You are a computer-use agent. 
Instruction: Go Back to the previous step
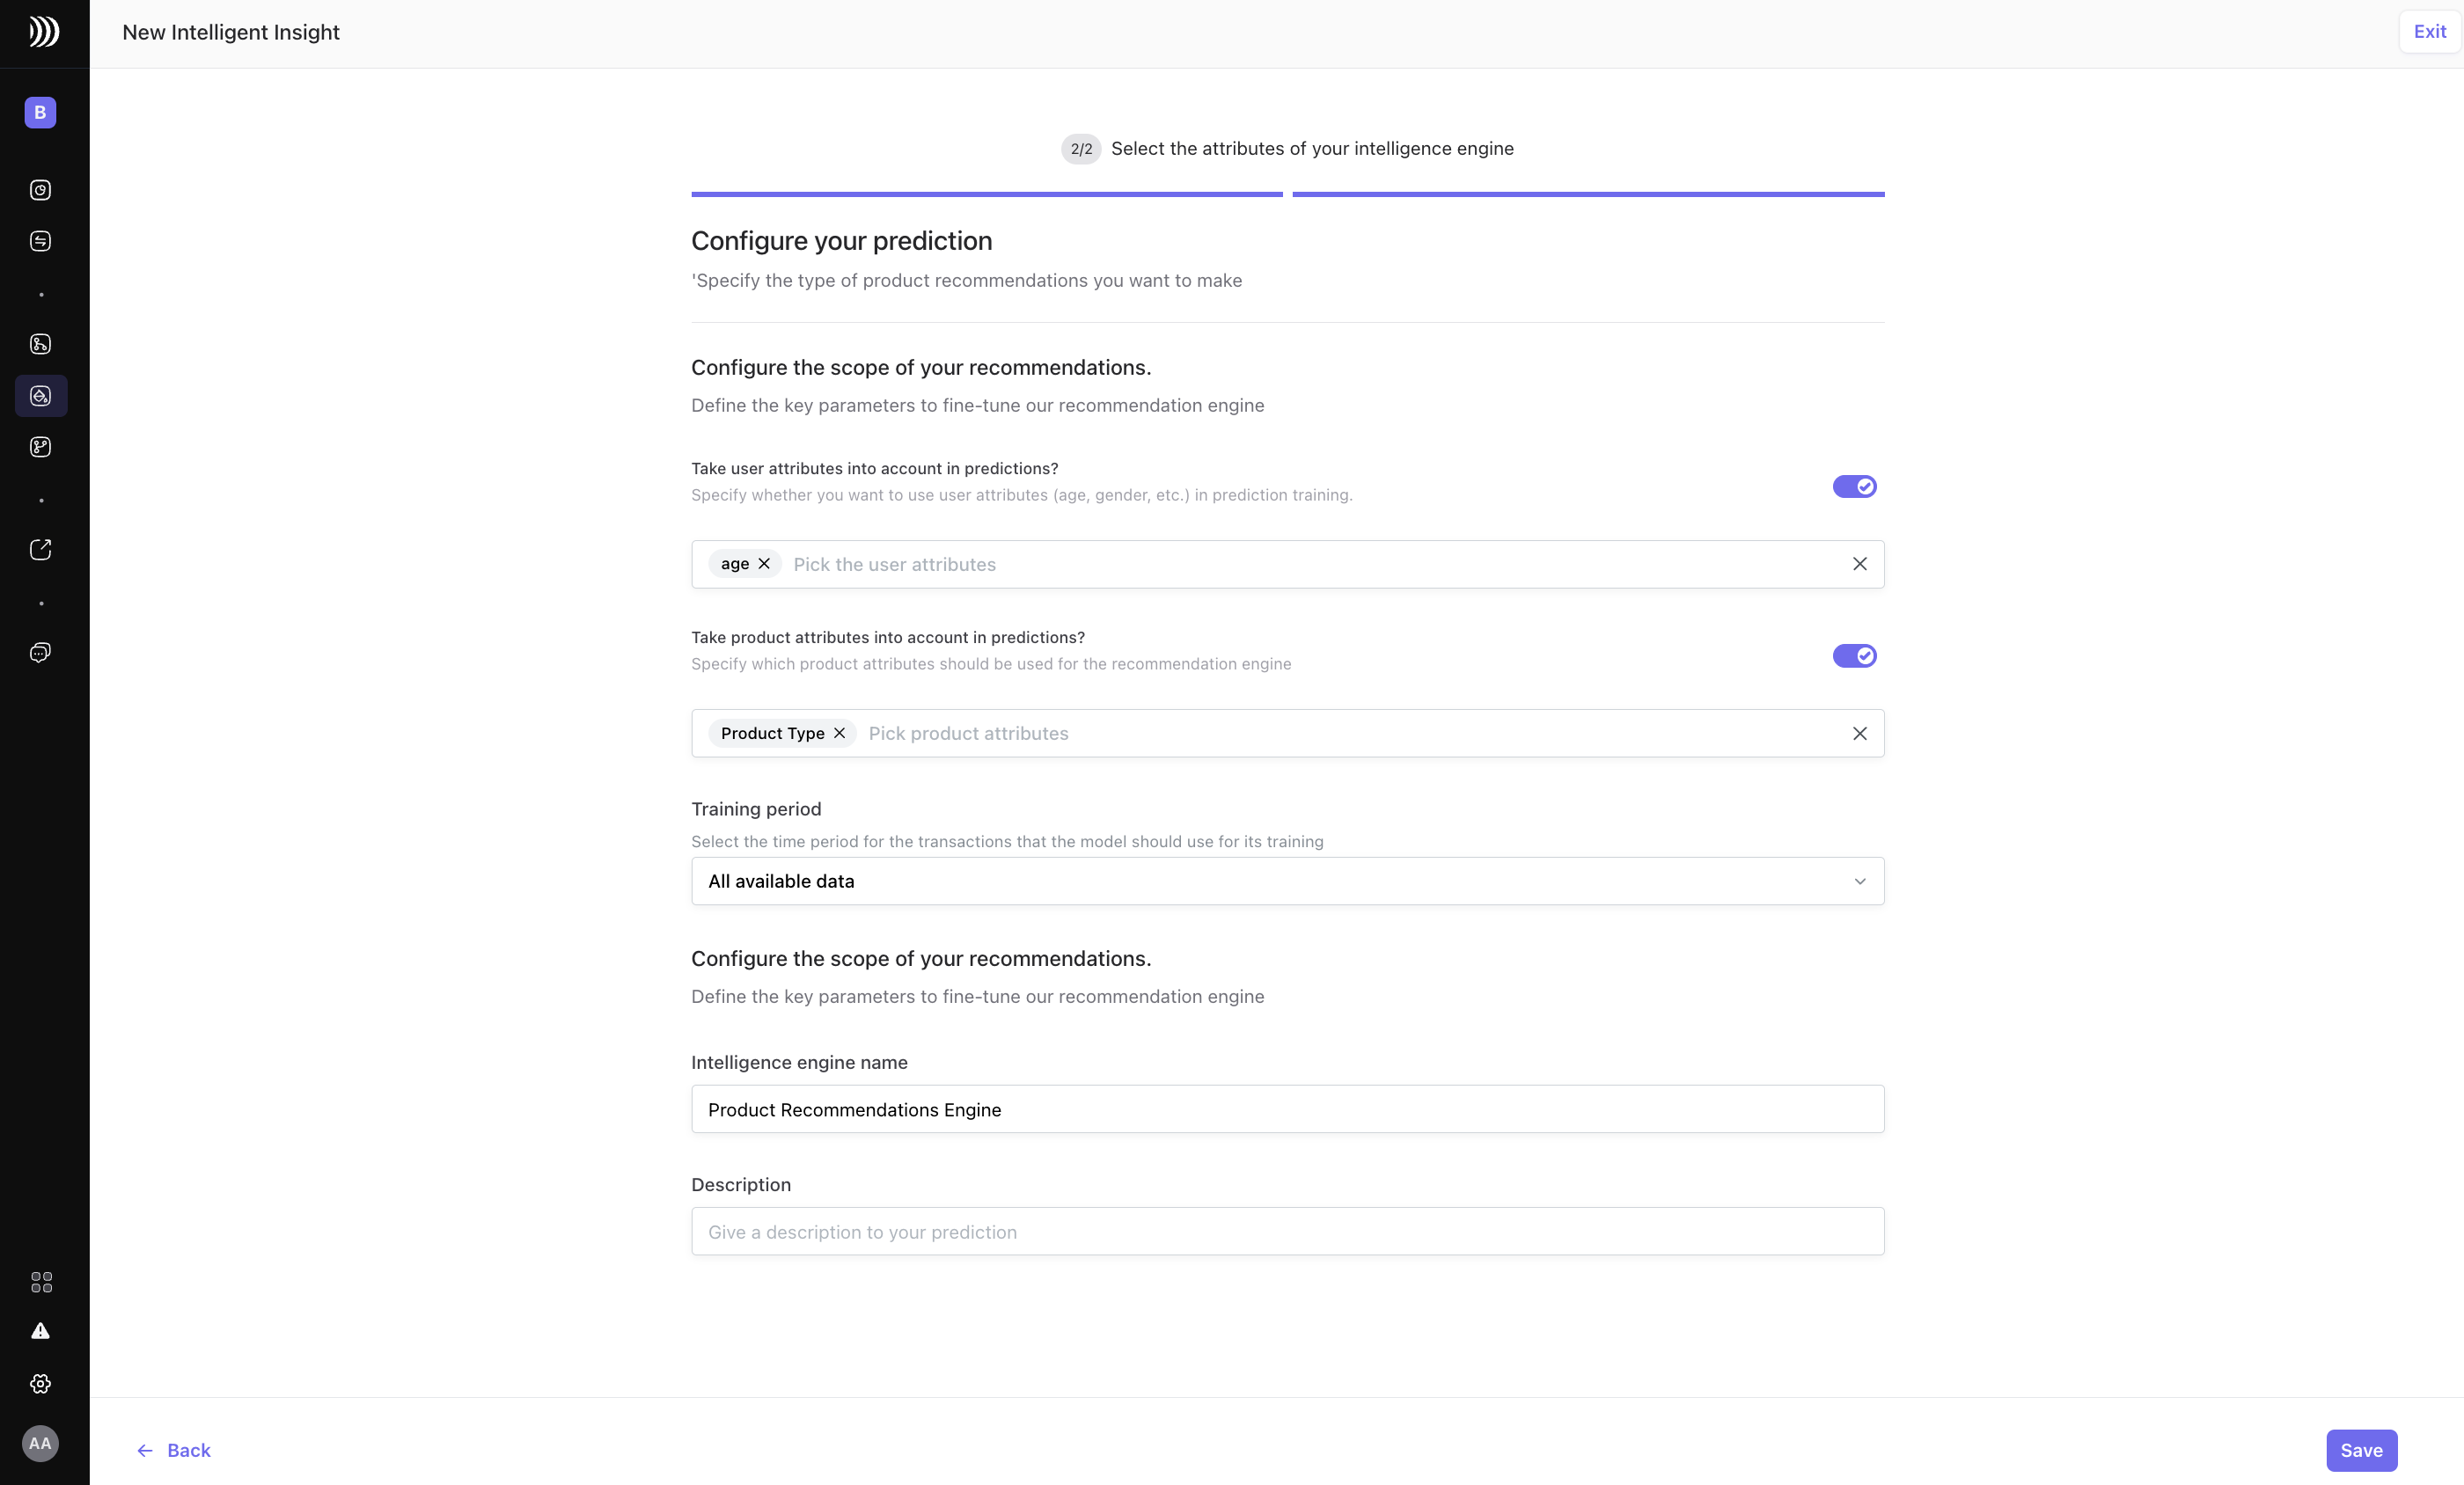tap(174, 1450)
